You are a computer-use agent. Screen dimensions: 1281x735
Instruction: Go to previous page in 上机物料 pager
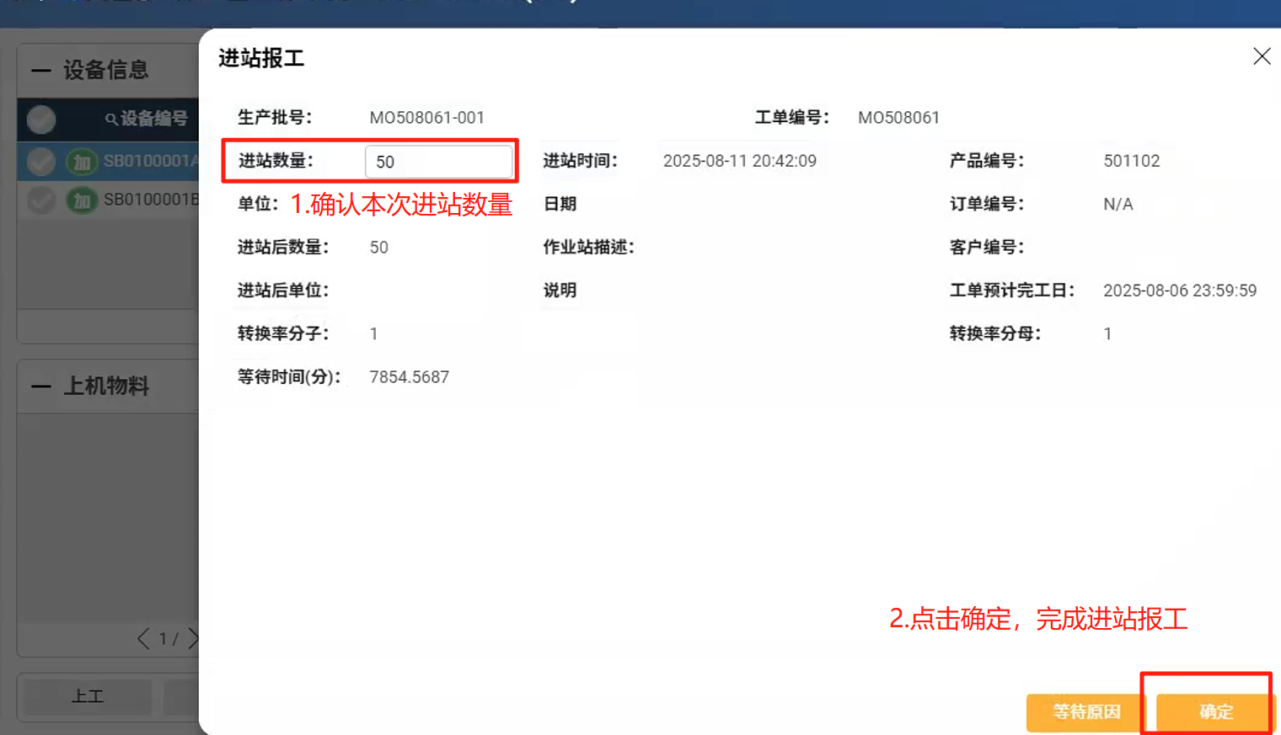point(143,638)
